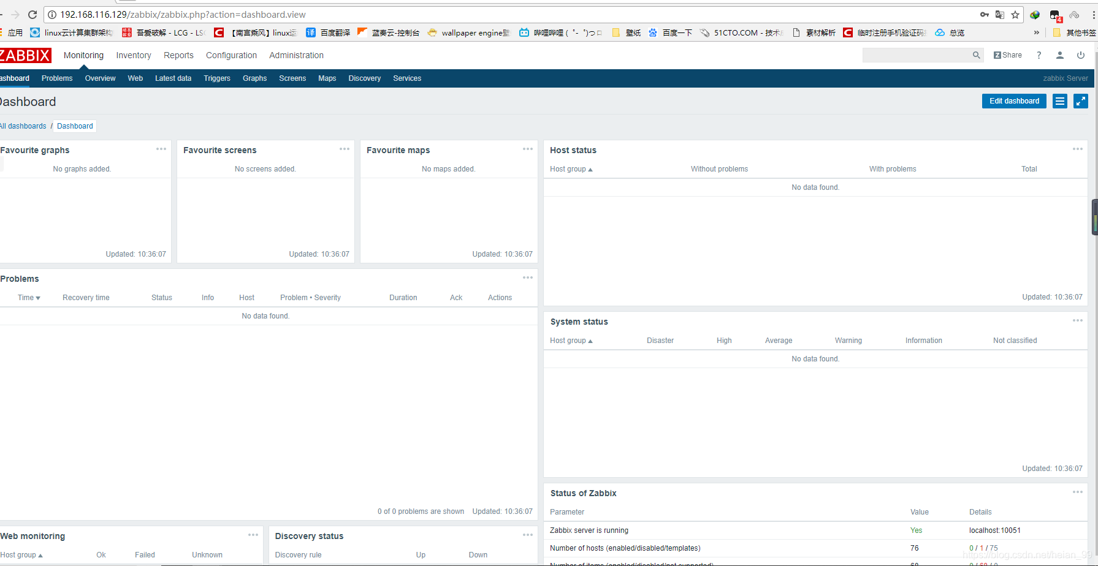Open the 百度翻译 bookmark
This screenshot has height=566, width=1098.
click(328, 32)
